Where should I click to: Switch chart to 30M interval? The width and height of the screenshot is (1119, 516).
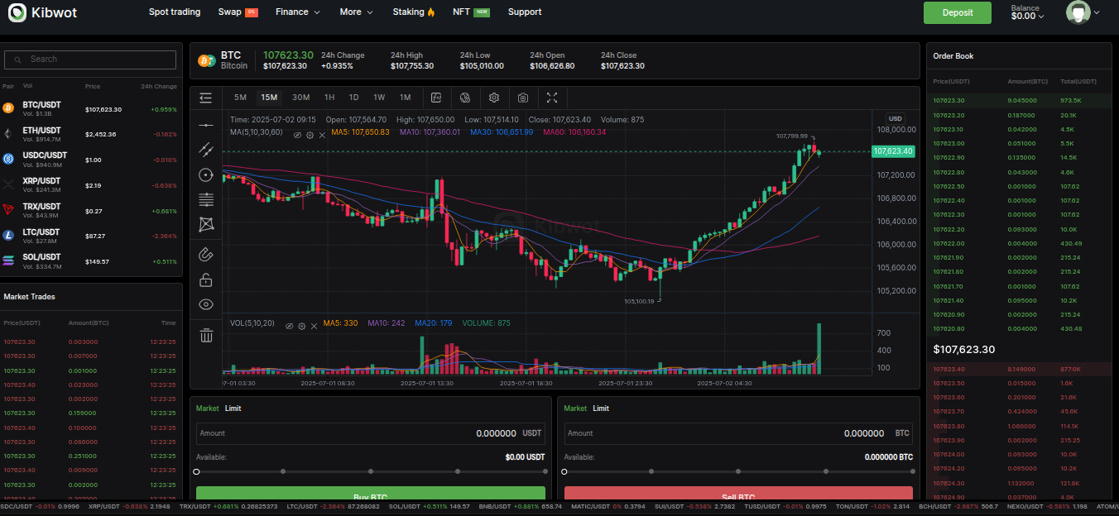point(301,98)
